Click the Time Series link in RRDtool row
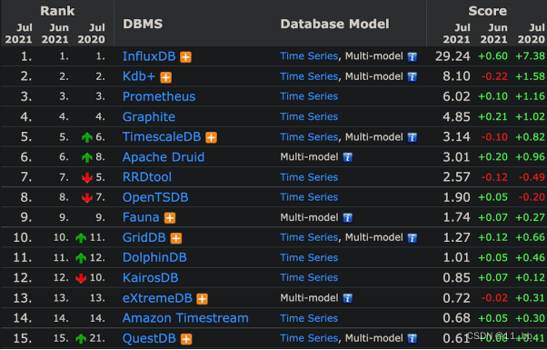Image resolution: width=547 pixels, height=350 pixels. coord(309,177)
